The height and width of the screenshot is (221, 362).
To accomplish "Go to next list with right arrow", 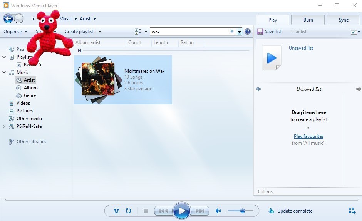I will (x=358, y=89).
